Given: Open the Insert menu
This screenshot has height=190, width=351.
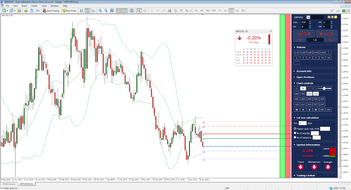Looking at the screenshot, I should [x=24, y=6].
